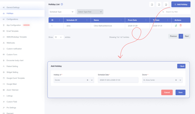Screen dimensions: 195x114
Task: Click the Add Holiday button
Action: (181, 4)
